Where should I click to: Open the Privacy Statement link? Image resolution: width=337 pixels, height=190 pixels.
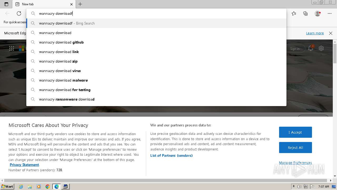pyautogui.click(x=24, y=165)
